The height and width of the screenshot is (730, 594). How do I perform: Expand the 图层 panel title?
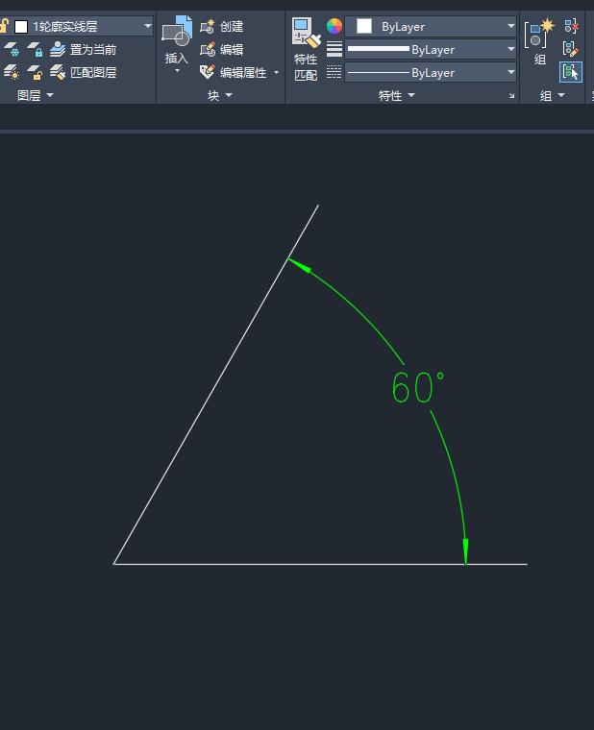point(36,96)
